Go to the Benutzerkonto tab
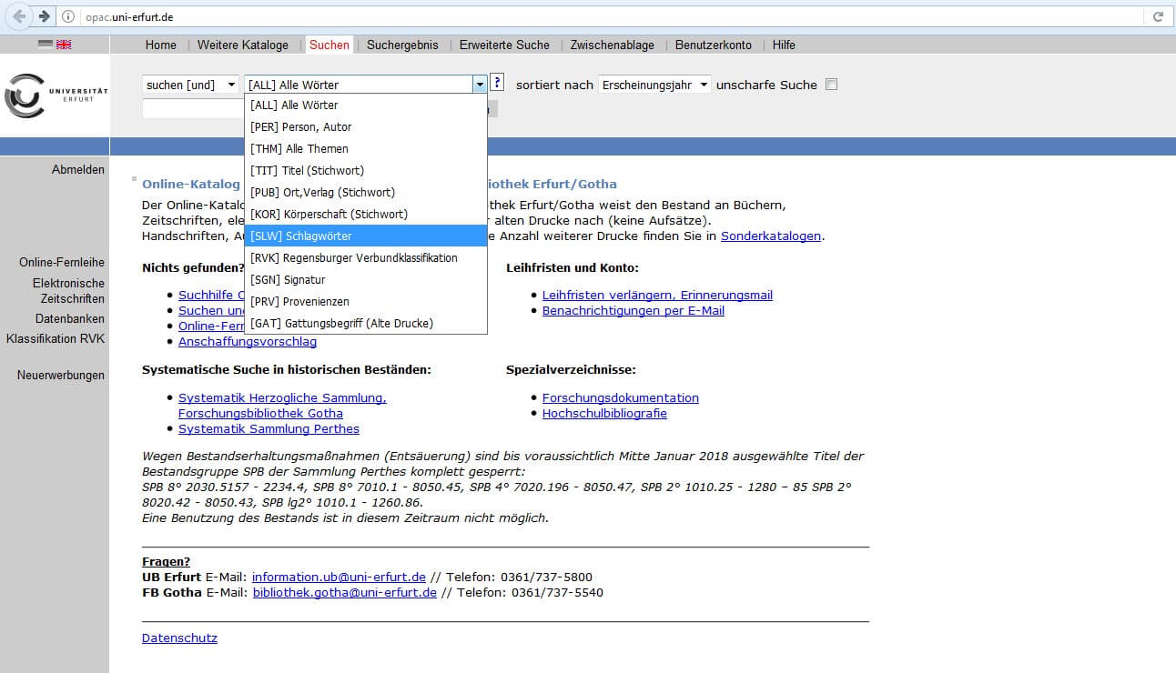This screenshot has height=673, width=1176. (x=713, y=45)
